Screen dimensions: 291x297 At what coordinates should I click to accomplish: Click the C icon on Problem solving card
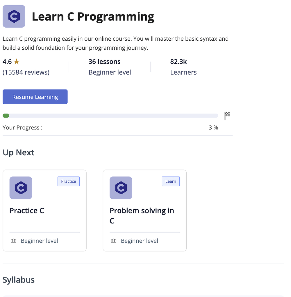point(121,188)
